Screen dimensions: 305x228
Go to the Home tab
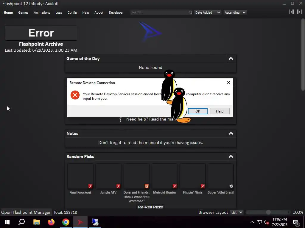coord(8,12)
